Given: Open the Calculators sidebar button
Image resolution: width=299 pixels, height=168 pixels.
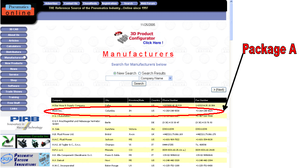Looking at the screenshot, I should 14,46.
